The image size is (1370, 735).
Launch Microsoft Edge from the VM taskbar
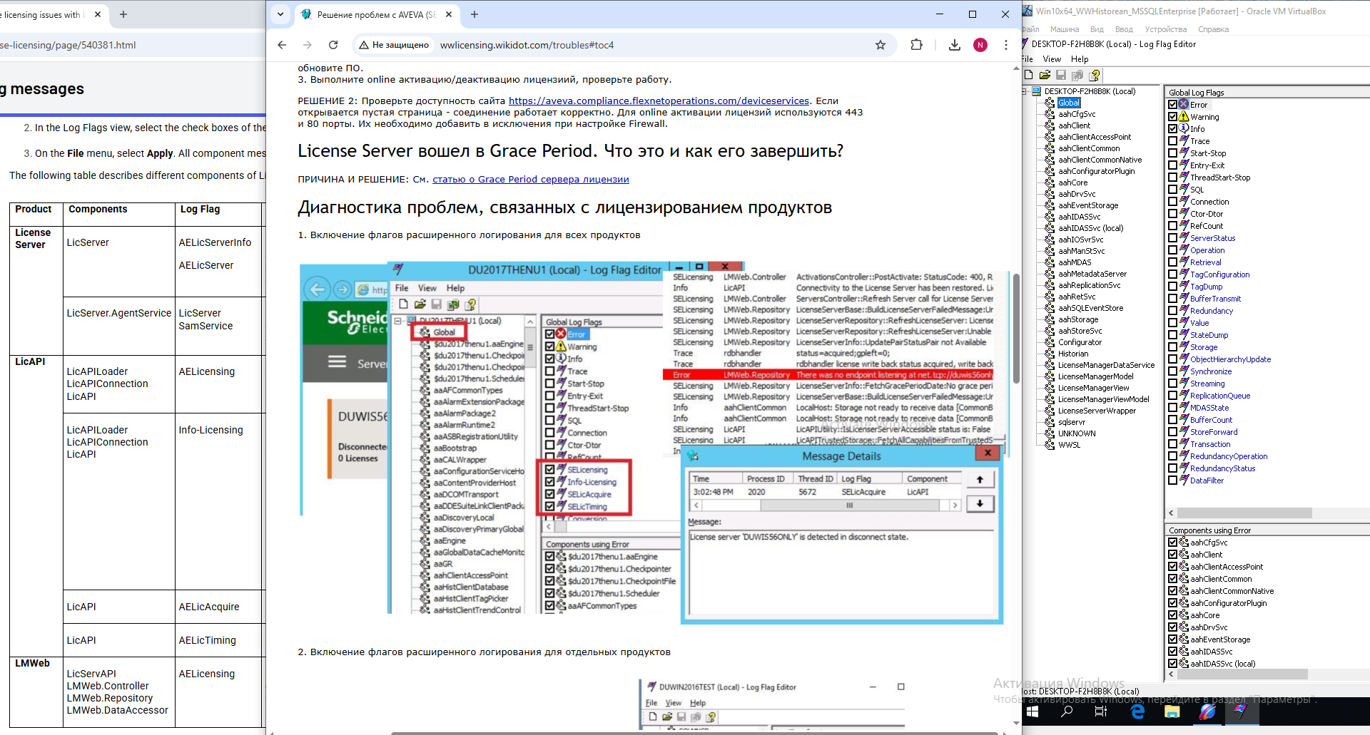pos(1137,711)
